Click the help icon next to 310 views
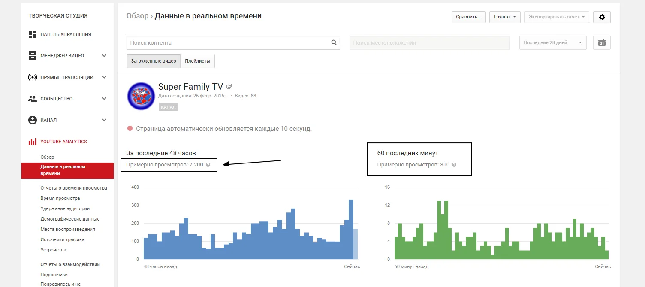645x287 pixels. 454,165
